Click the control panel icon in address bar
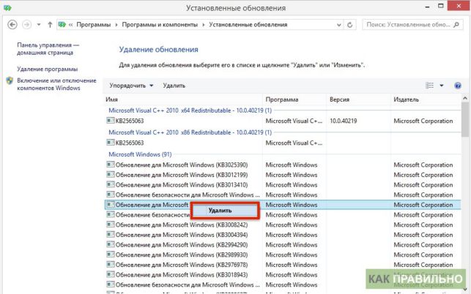Screen dimensions: 471x294 [x=62, y=24]
